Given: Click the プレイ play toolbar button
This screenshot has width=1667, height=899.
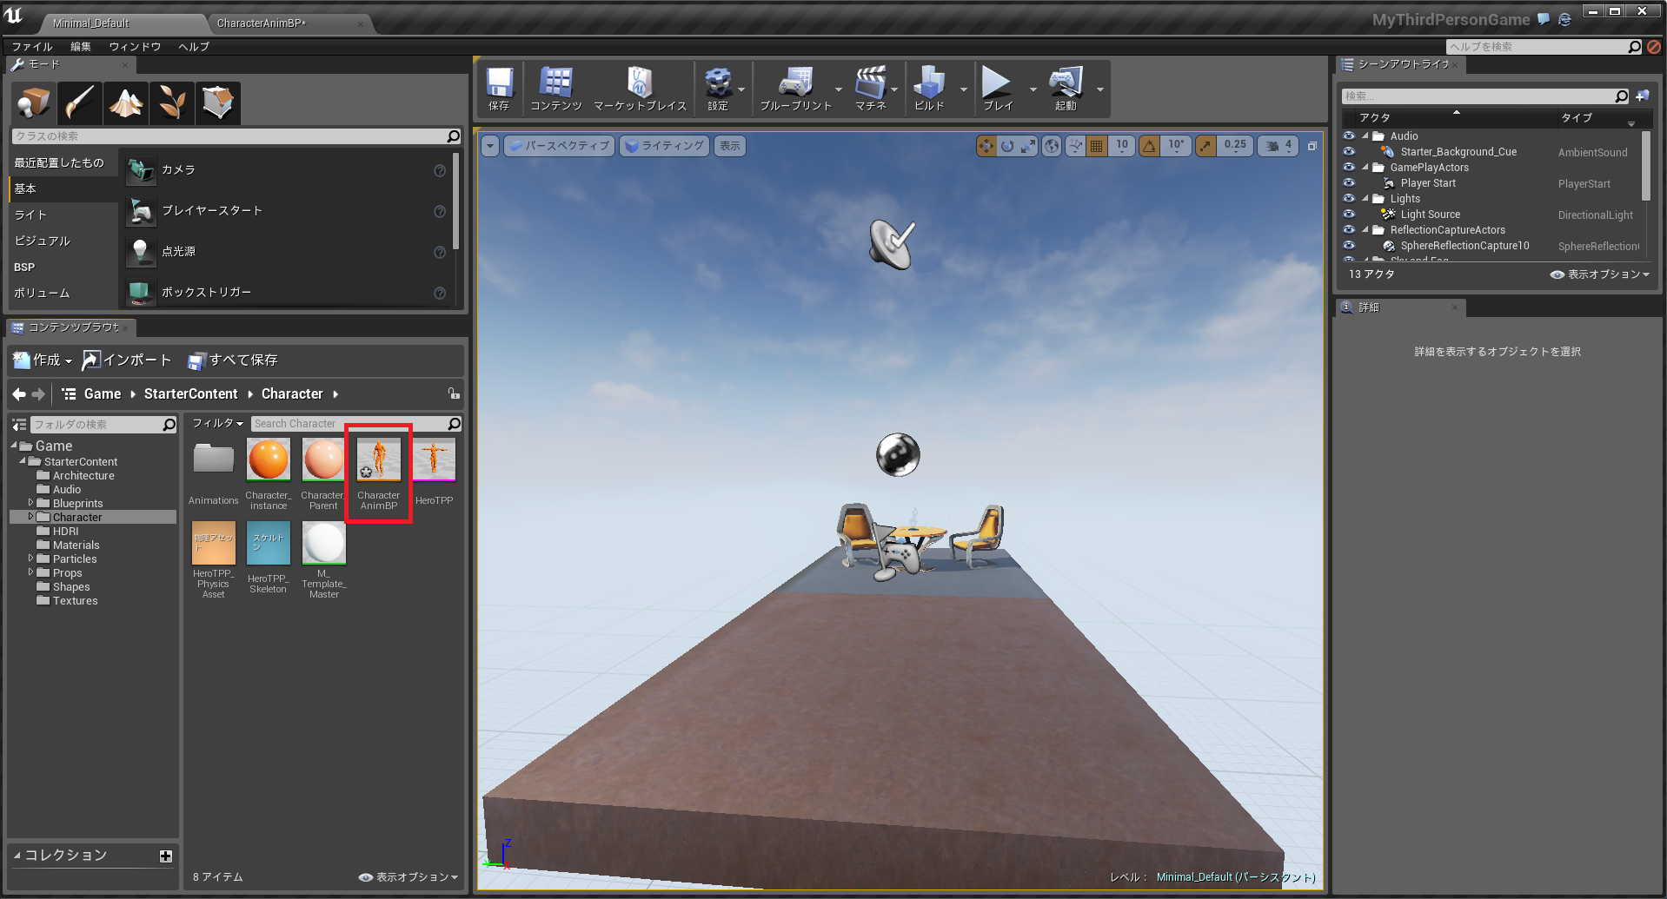Looking at the screenshot, I should [997, 89].
